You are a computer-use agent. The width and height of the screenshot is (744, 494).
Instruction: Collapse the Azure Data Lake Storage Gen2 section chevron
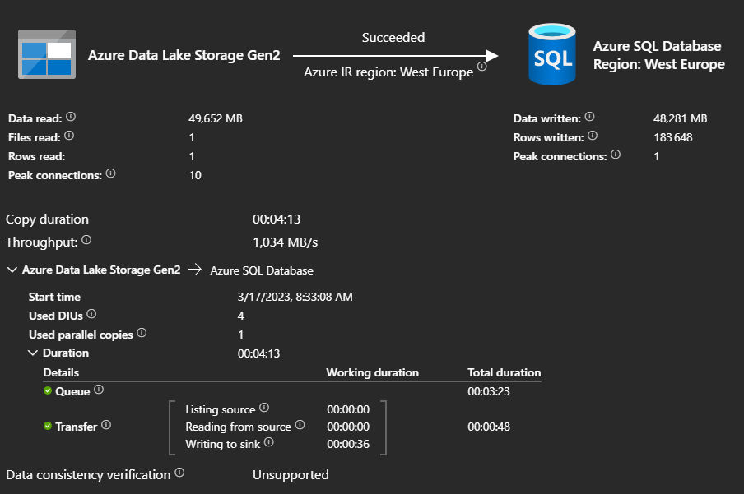[12, 270]
